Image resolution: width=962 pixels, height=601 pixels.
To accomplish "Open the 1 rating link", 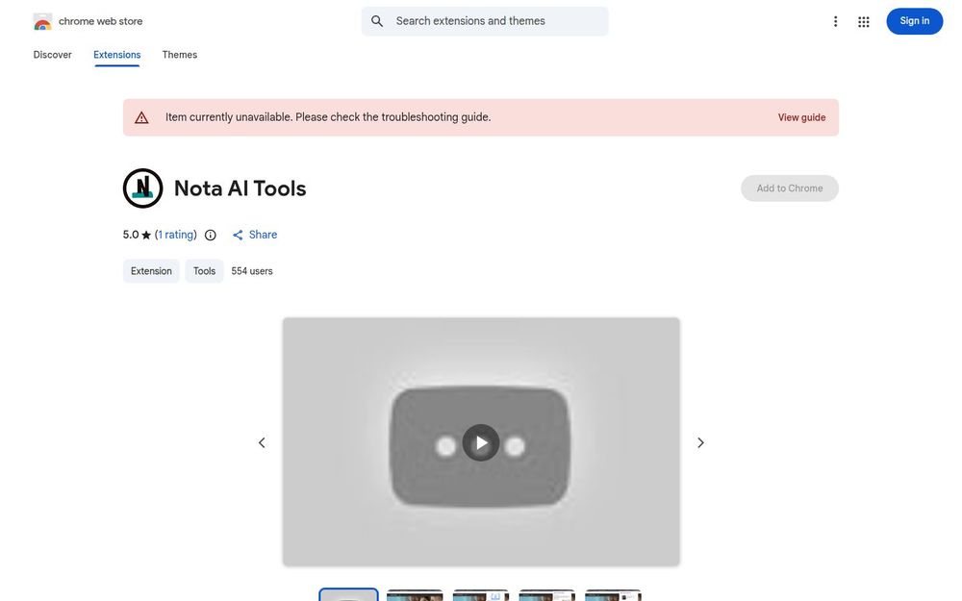I will (176, 235).
